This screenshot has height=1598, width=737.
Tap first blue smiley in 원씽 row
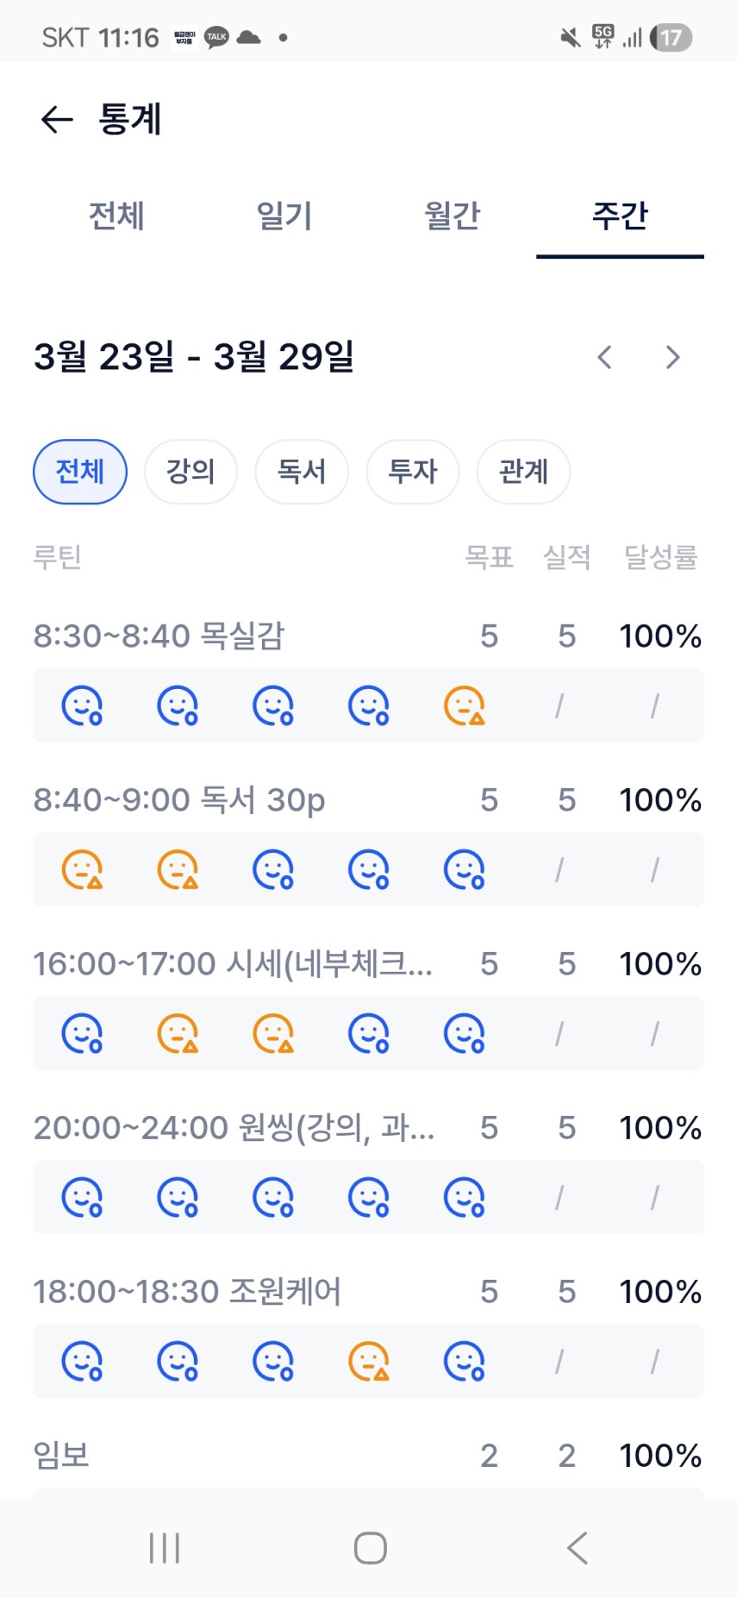[82, 1197]
